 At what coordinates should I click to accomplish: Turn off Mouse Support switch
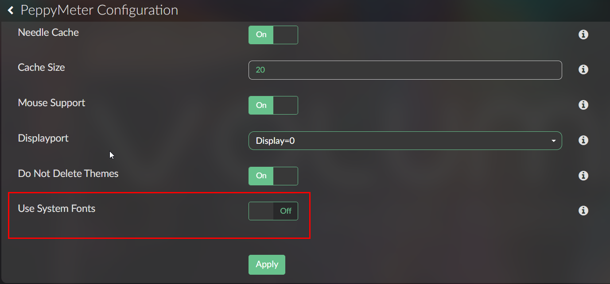pos(273,105)
